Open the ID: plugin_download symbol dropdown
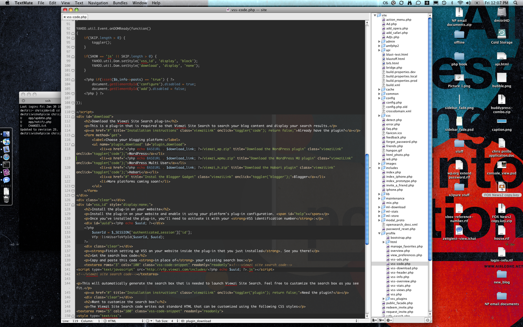523x327 pixels. [x=269, y=321]
